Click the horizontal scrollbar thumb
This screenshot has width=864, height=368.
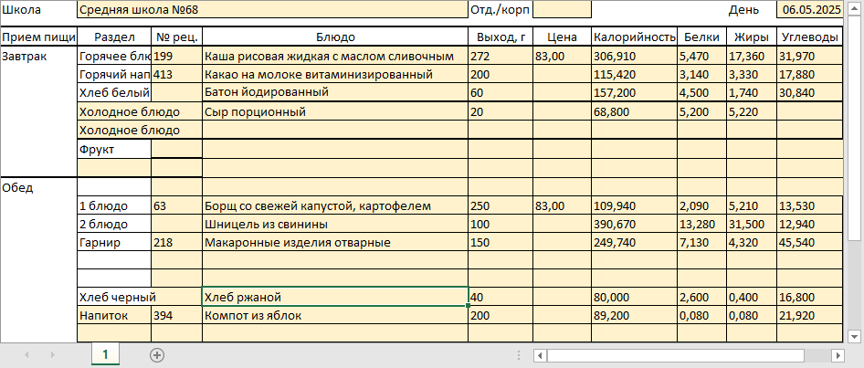click(x=676, y=355)
